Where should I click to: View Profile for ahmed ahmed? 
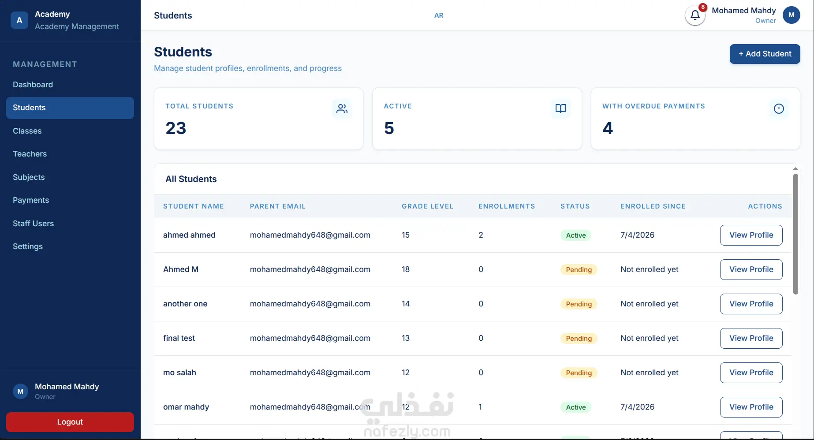click(751, 235)
